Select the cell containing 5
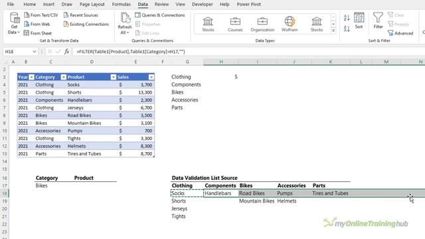This screenshot has height=239, width=425. pyautogui.click(x=221, y=77)
